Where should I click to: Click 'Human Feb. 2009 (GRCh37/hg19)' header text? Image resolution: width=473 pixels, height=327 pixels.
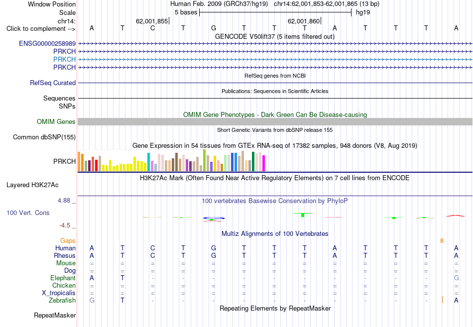pyautogui.click(x=219, y=4)
